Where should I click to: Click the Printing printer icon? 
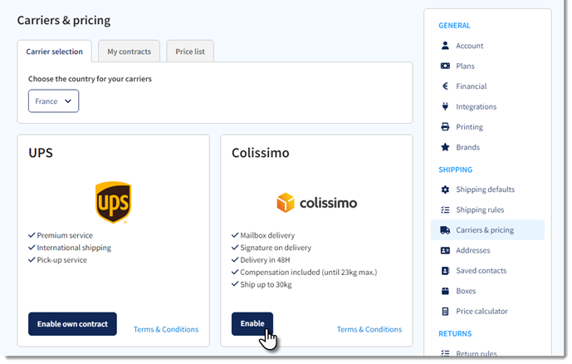tap(445, 126)
